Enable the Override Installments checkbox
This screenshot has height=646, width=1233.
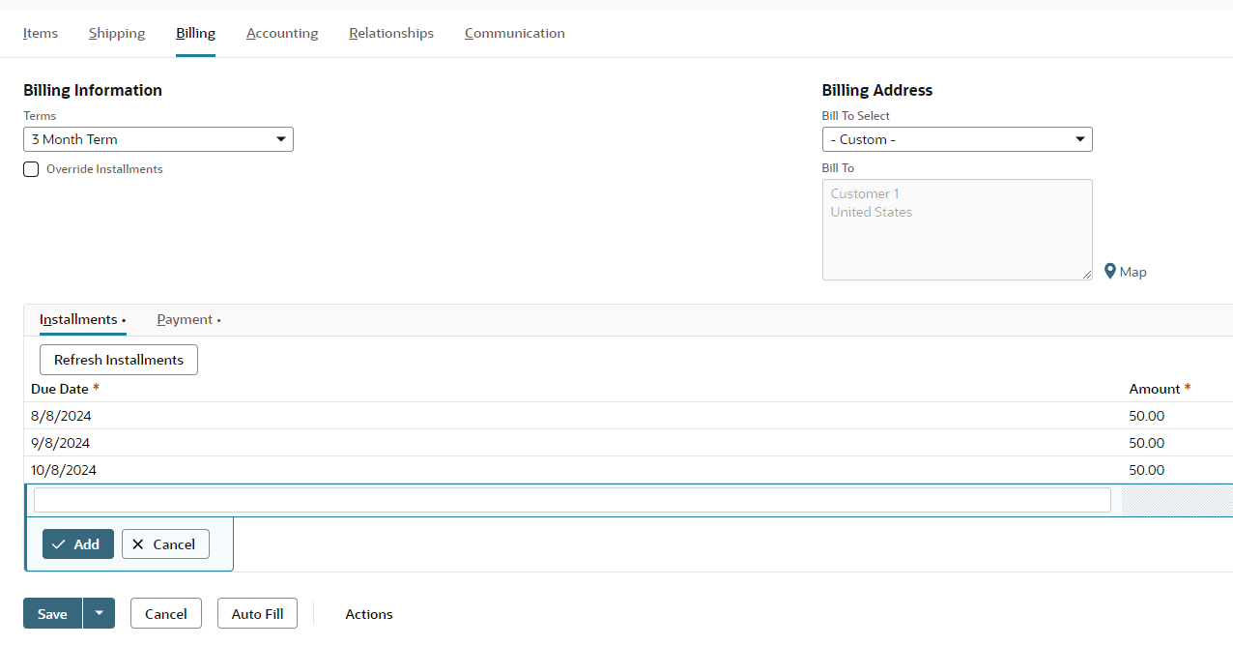(32, 169)
